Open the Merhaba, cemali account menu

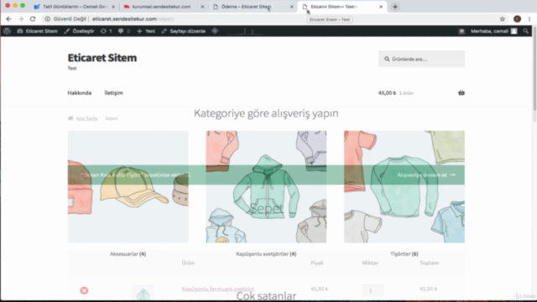[x=493, y=31]
